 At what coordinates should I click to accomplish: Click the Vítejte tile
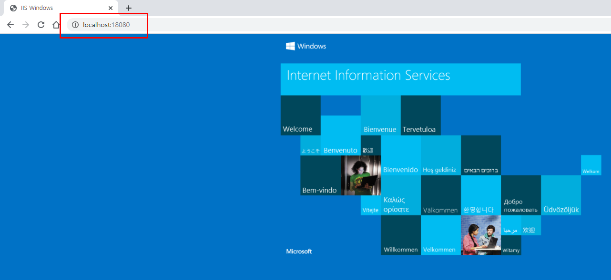[370, 205]
